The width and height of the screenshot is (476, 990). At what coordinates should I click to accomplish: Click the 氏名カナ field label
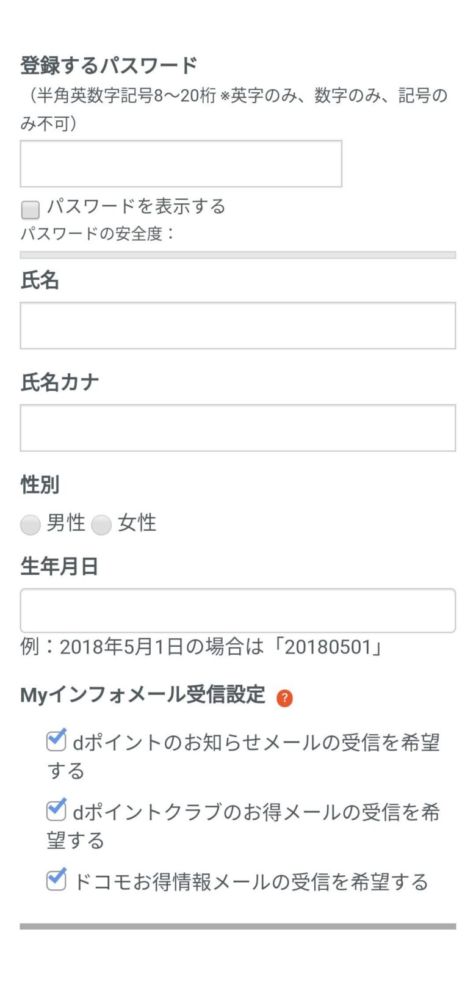pos(60,382)
